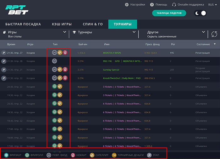The width and height of the screenshot is (220, 159).
Task: Open the Спин & Го tab
Action: click(93, 24)
